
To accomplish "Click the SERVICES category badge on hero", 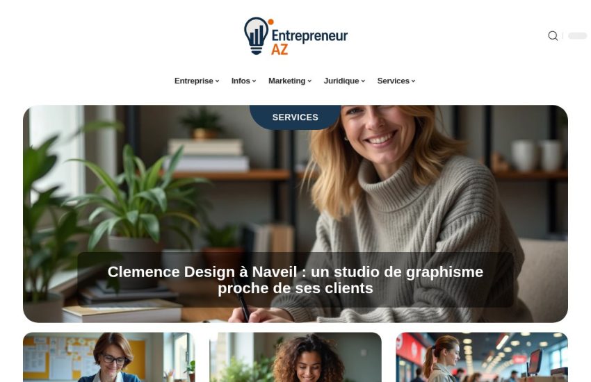I will [295, 117].
